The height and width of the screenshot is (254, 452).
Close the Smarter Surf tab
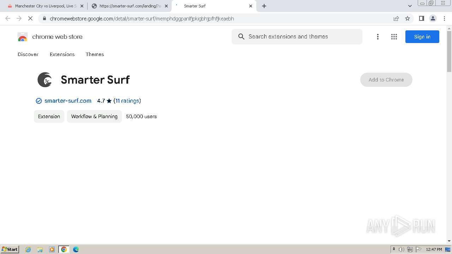point(251,6)
